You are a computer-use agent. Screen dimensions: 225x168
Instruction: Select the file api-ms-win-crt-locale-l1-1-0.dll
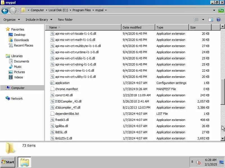[76, 34]
